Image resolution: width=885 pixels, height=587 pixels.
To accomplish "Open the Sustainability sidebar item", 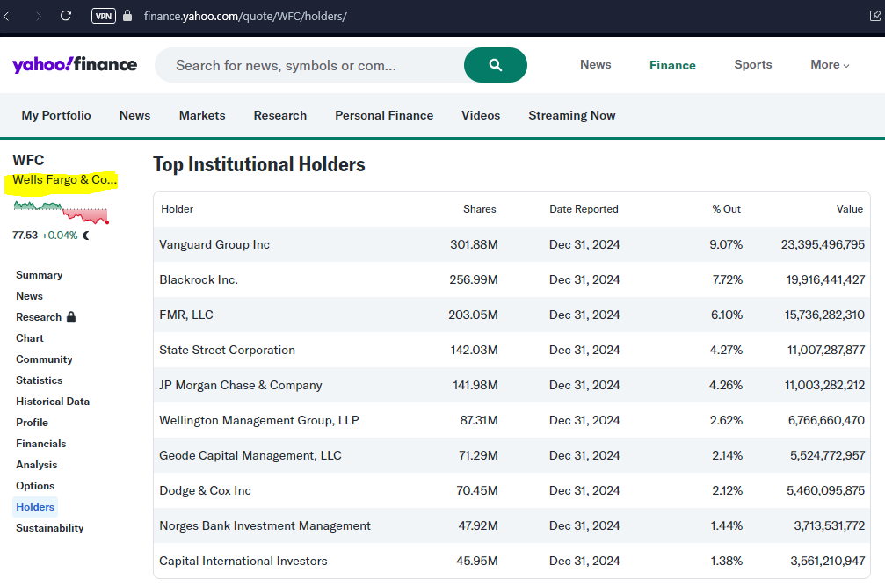I will tap(50, 528).
